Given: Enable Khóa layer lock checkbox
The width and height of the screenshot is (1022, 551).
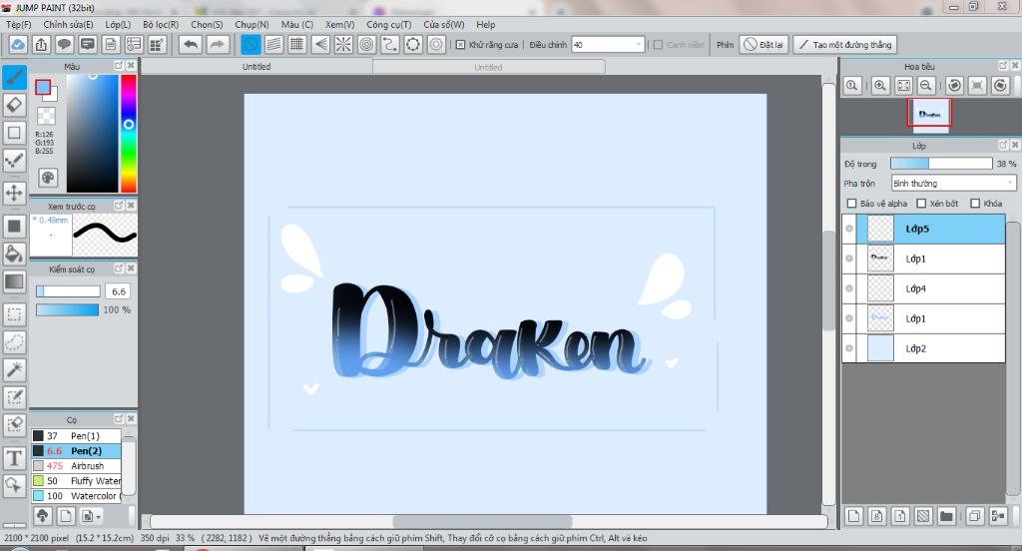Looking at the screenshot, I should [x=975, y=204].
